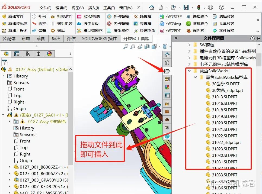Click the 螺钉组装 screw assembly tool

pos(62,24)
